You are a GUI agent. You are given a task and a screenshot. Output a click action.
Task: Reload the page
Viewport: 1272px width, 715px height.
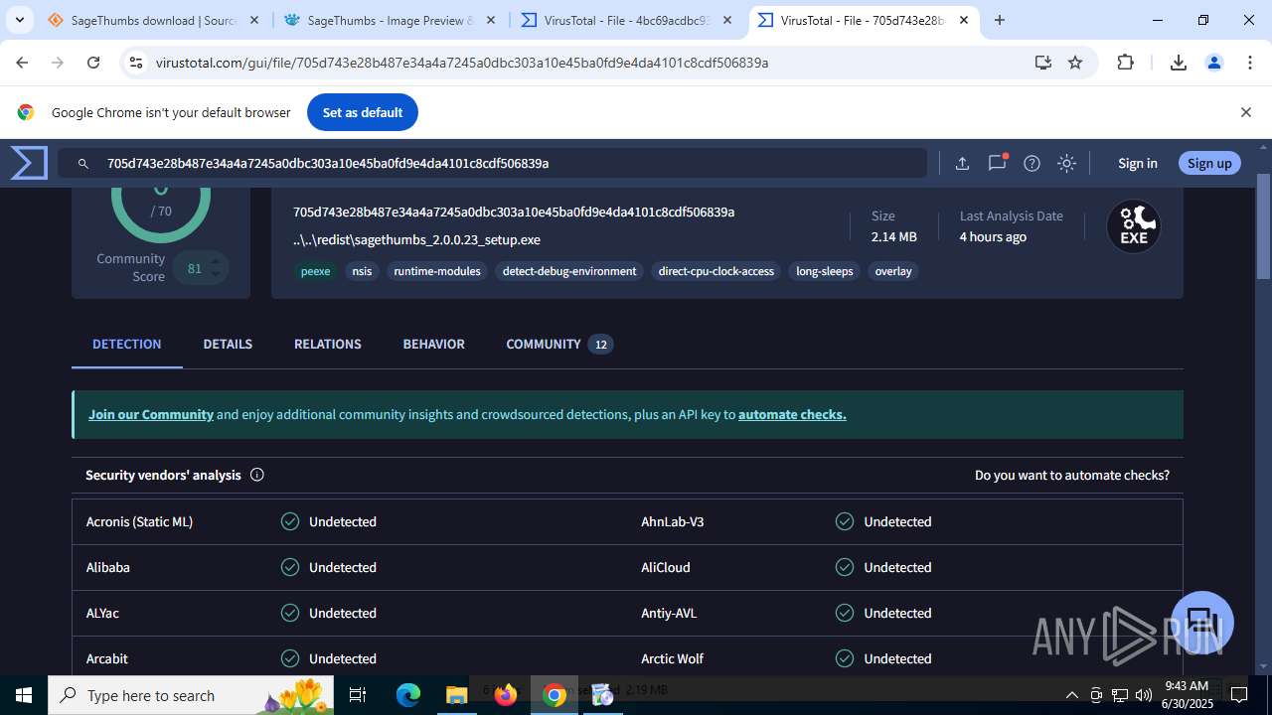tap(93, 63)
